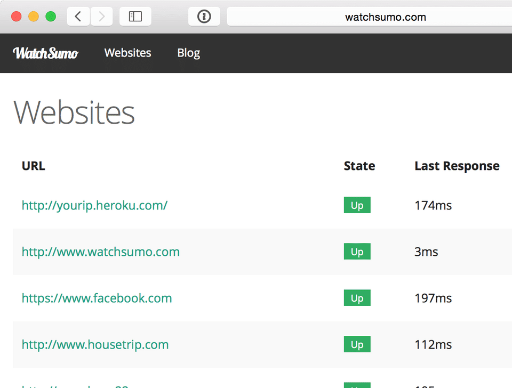The image size is (512, 388).
Task: Click the 3ms response time
Action: [x=426, y=252]
